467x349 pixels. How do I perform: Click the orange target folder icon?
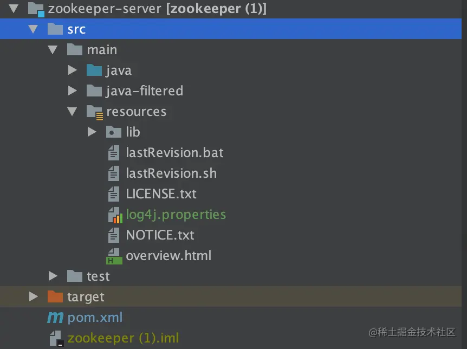point(55,296)
